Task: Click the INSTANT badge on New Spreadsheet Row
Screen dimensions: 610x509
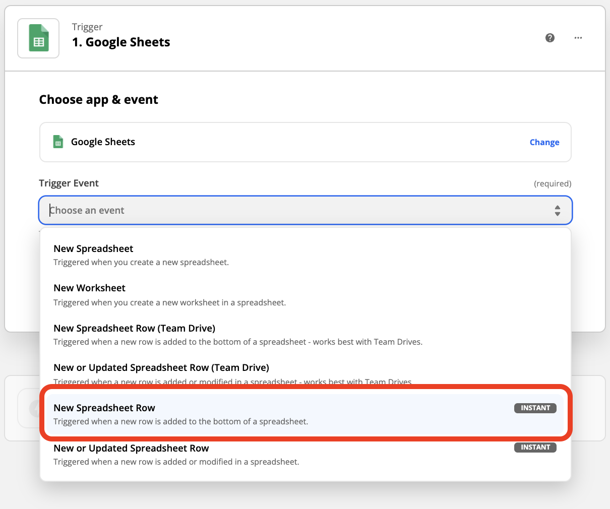Action: tap(535, 408)
